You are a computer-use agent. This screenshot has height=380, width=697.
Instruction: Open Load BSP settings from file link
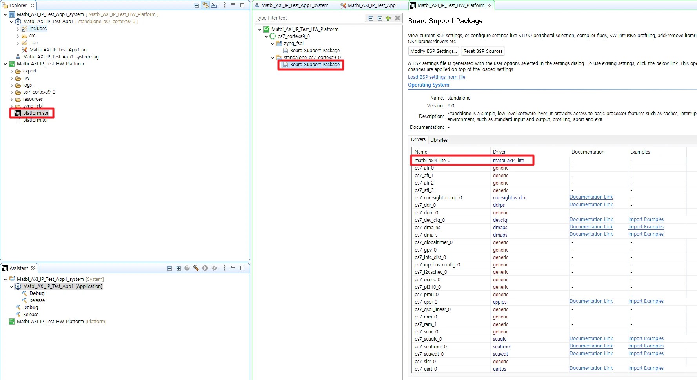[x=437, y=77]
